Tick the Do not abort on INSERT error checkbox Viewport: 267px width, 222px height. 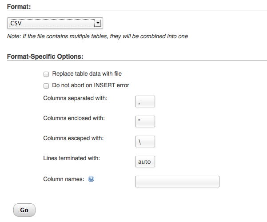click(x=46, y=85)
